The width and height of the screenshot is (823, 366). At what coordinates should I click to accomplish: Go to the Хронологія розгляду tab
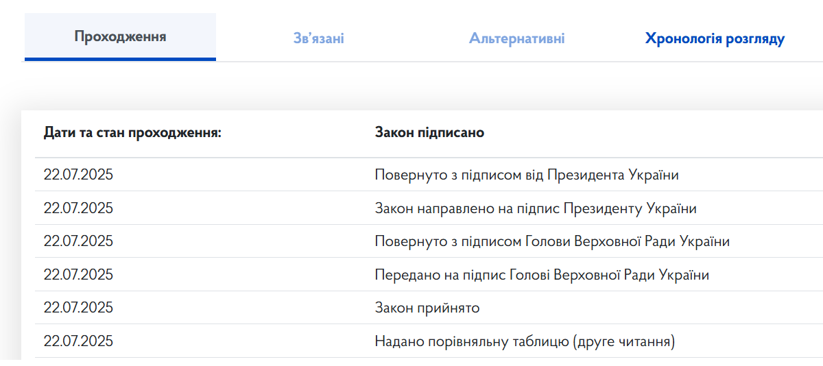[x=715, y=38]
